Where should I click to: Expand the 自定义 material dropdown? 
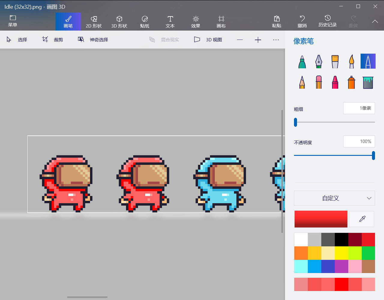point(334,198)
